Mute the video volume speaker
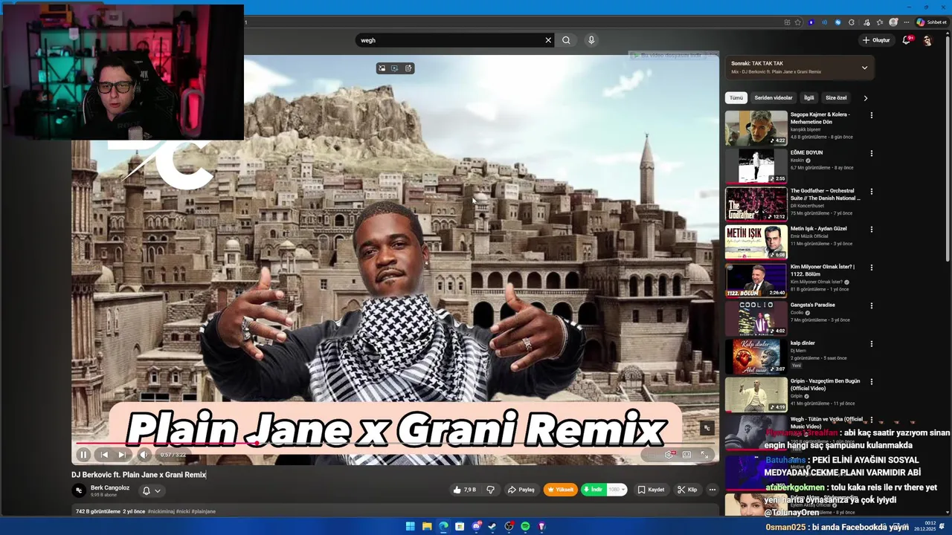The height and width of the screenshot is (535, 952). [144, 455]
